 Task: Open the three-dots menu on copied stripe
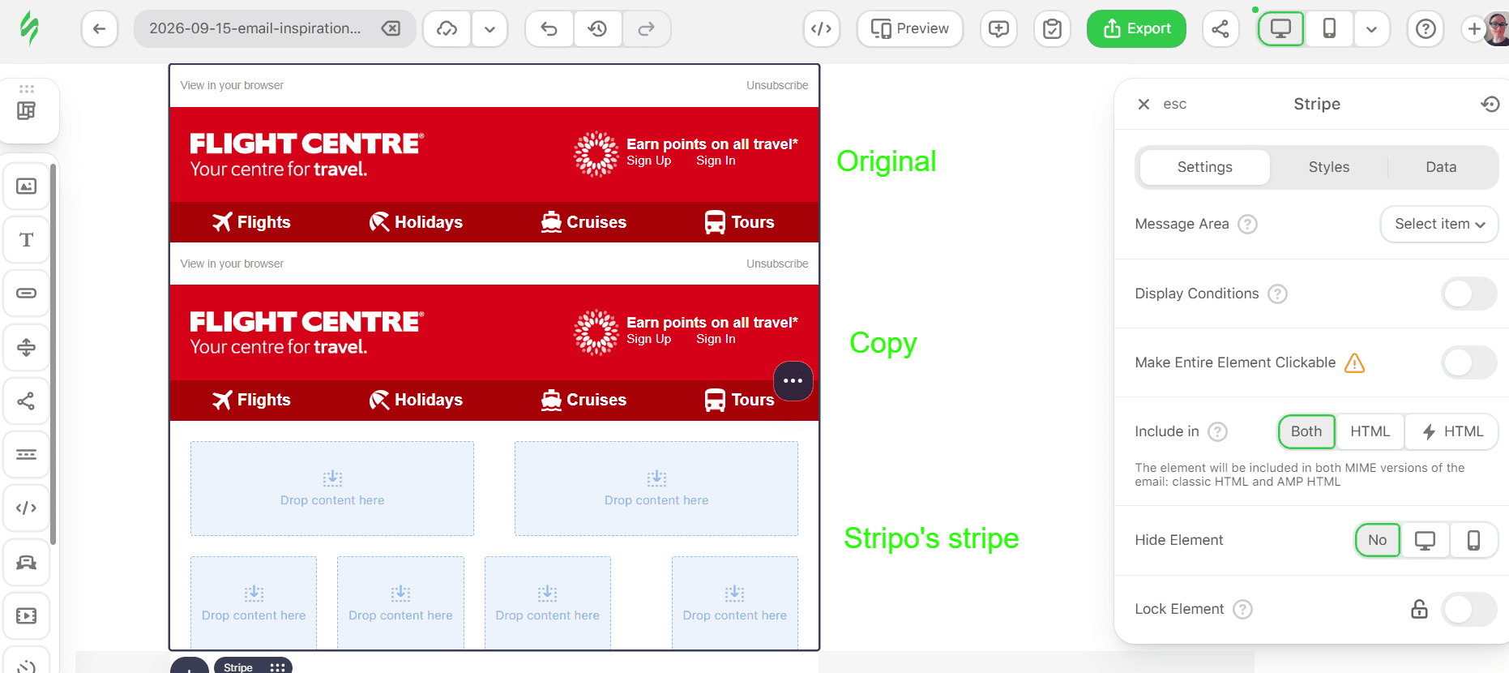(x=793, y=381)
